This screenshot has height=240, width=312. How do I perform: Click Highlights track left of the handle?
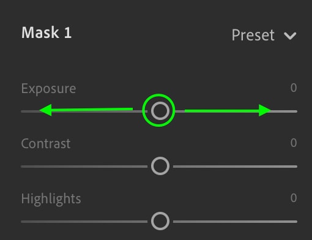point(84,222)
